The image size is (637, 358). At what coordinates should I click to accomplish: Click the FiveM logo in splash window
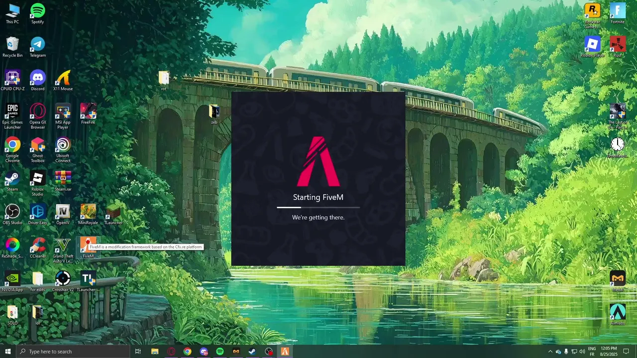318,161
